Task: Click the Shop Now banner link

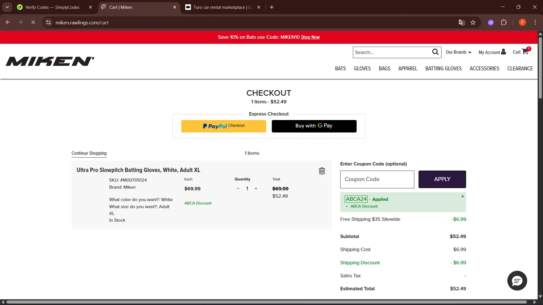Action: [x=310, y=37]
